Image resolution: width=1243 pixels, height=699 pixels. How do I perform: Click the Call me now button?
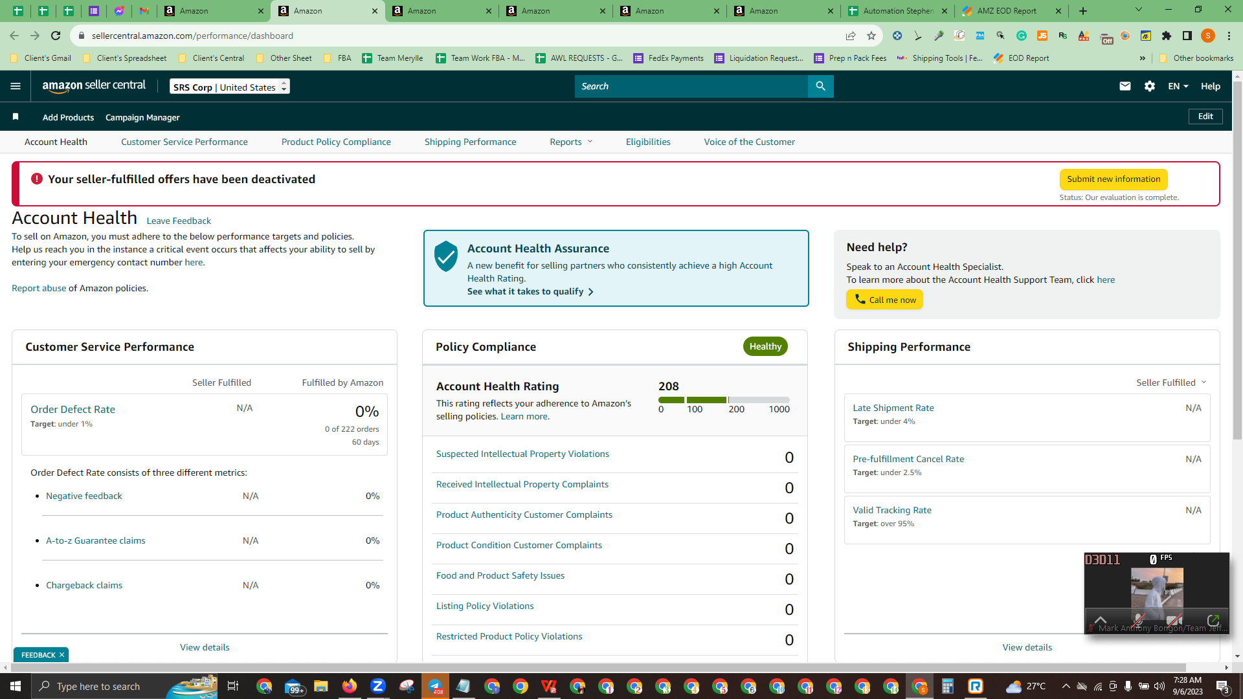click(884, 300)
